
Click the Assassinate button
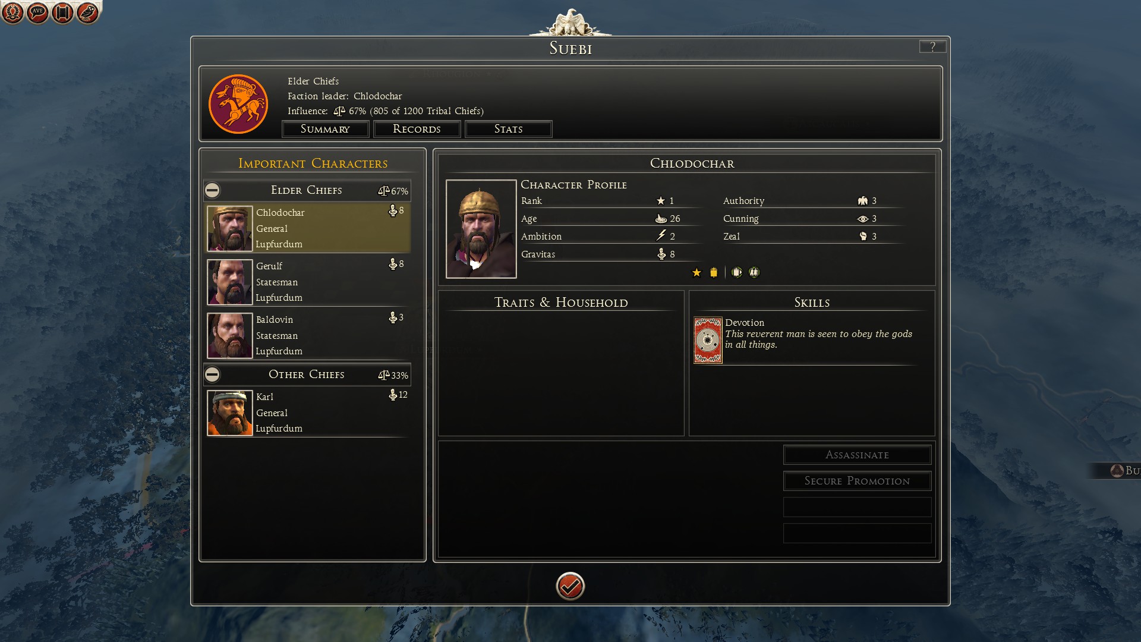point(857,455)
